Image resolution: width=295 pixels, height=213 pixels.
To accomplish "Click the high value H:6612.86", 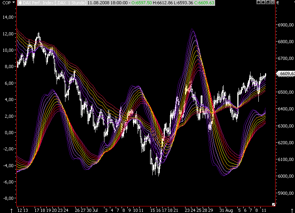I will click(163, 3).
